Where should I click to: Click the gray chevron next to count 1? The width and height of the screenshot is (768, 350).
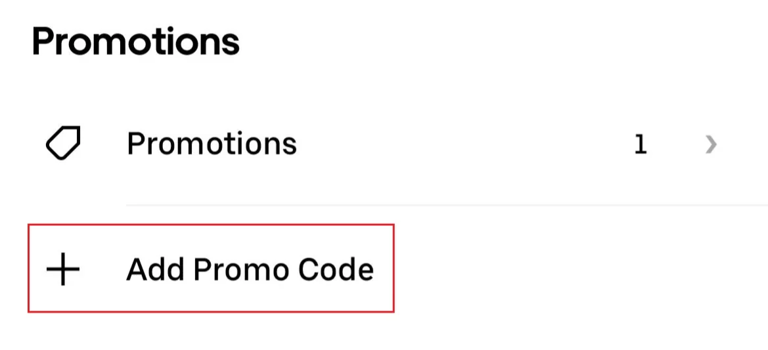click(710, 144)
